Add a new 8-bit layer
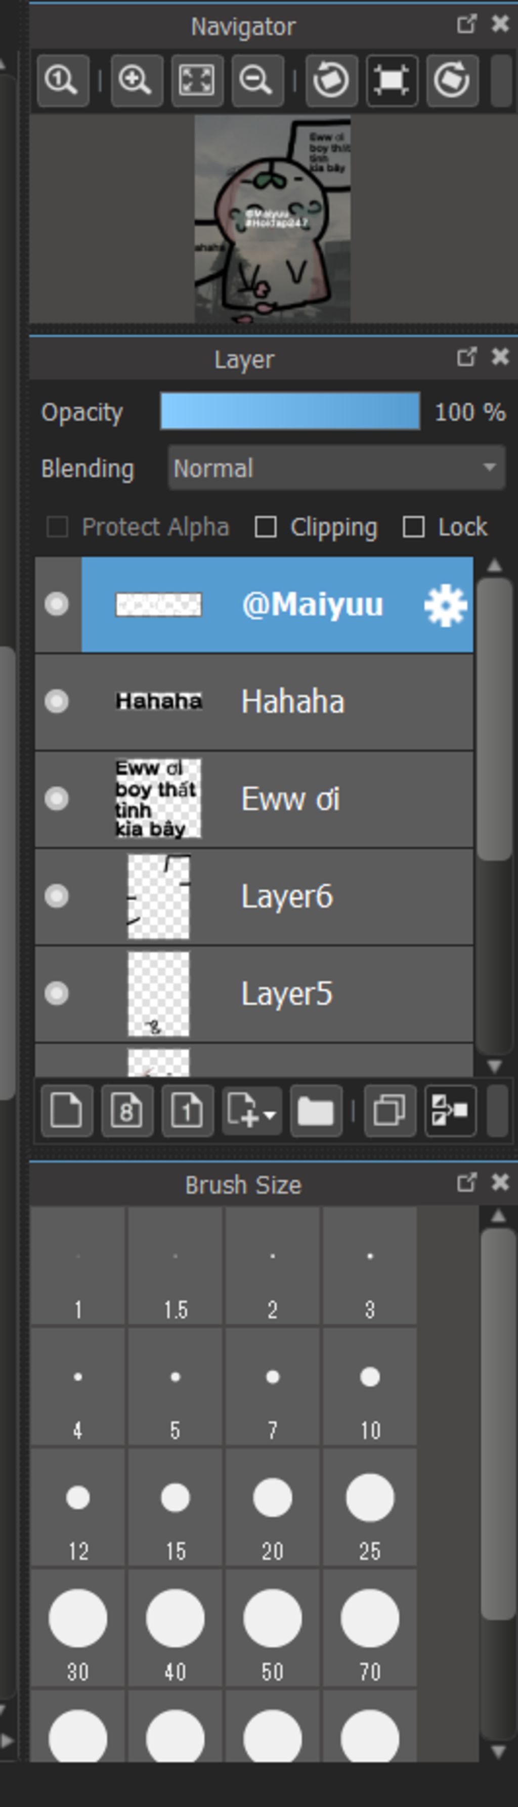The height and width of the screenshot is (1807, 518). [x=126, y=1110]
